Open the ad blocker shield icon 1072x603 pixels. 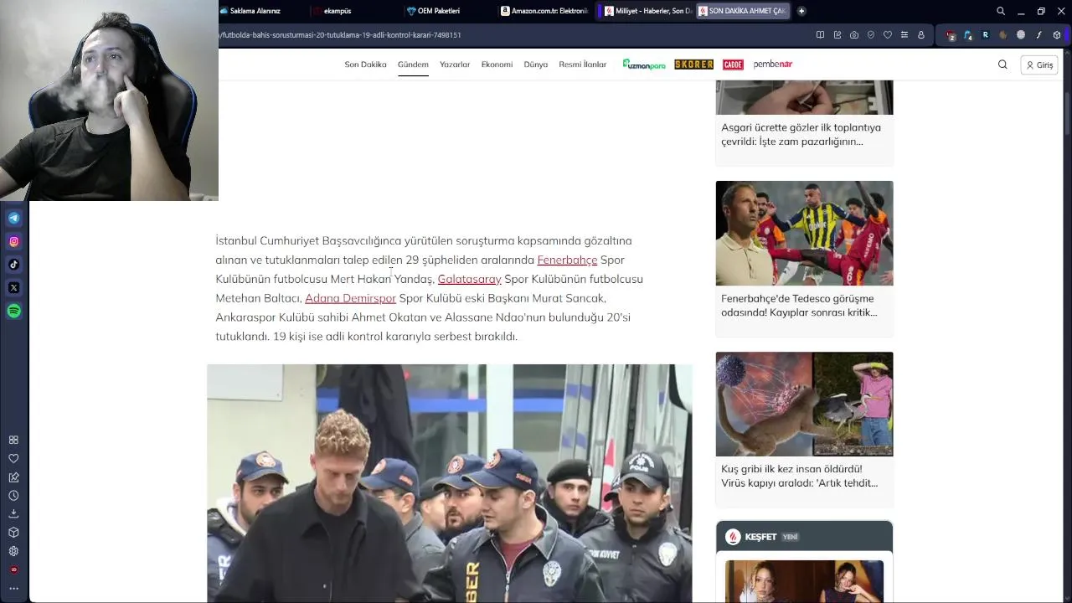click(x=871, y=35)
